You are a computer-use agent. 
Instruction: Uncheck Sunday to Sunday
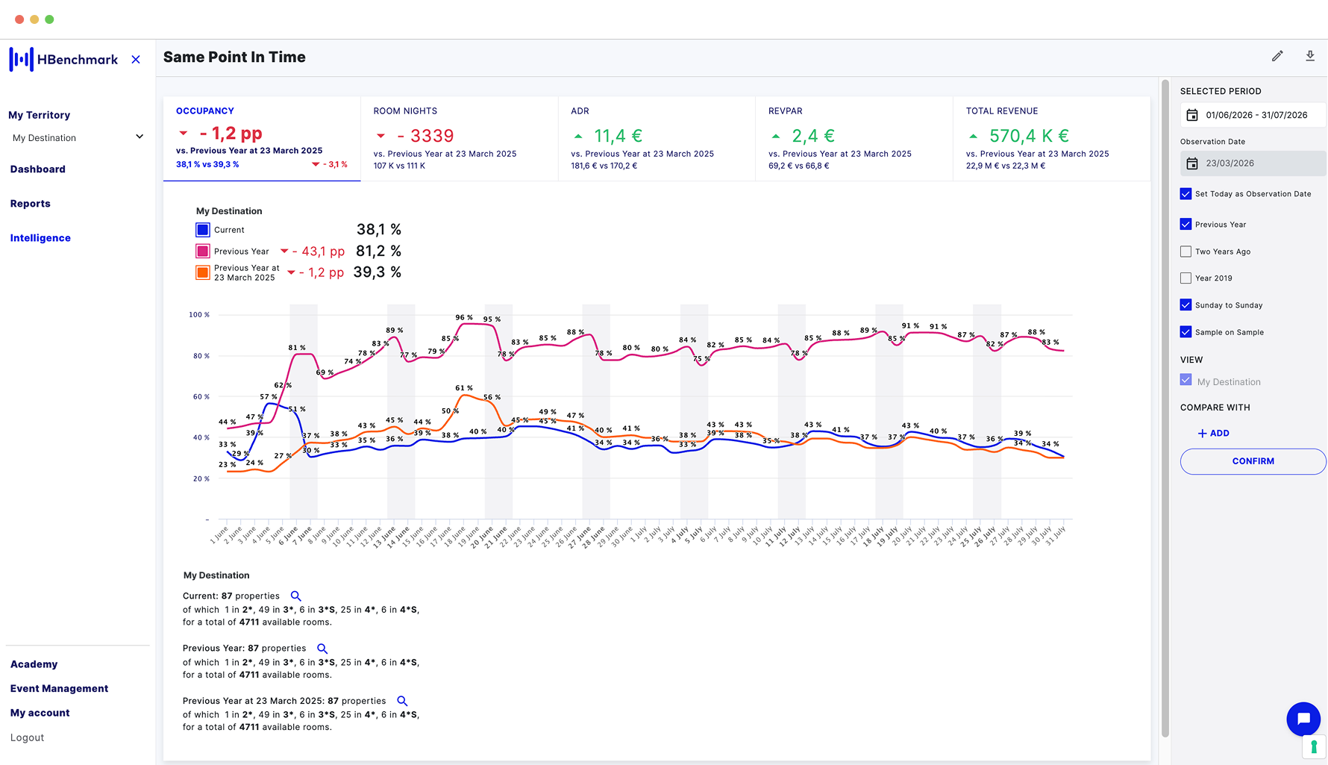[x=1186, y=305]
